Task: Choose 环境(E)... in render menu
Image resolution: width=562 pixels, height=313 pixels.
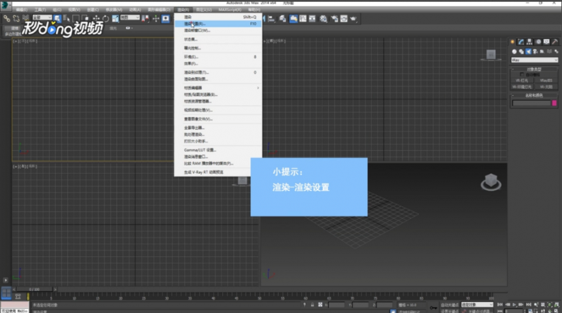Action: pyautogui.click(x=218, y=57)
